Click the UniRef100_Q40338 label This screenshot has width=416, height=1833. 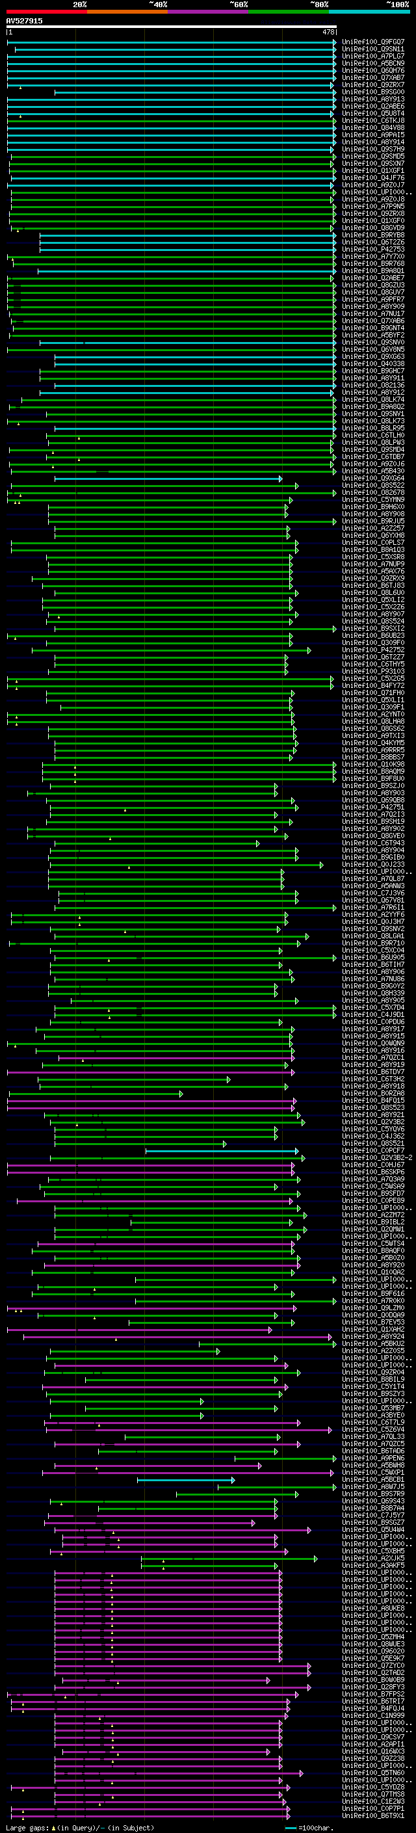pos(373,363)
